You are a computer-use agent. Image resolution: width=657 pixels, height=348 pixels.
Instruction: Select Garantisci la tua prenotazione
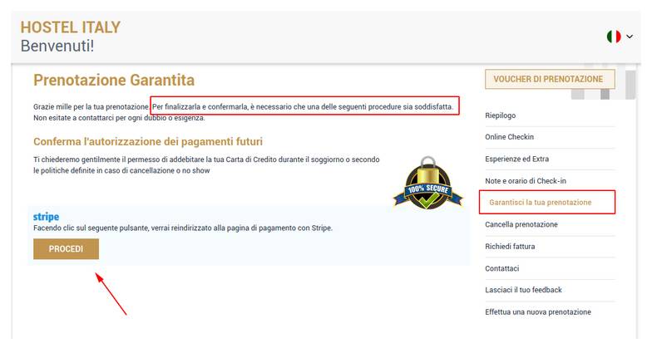pos(541,203)
